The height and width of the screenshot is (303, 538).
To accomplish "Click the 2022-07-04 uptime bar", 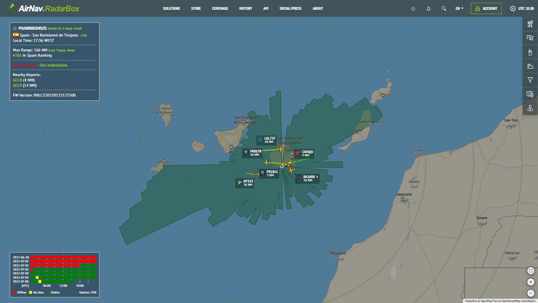I will pyautogui.click(x=63, y=273).
